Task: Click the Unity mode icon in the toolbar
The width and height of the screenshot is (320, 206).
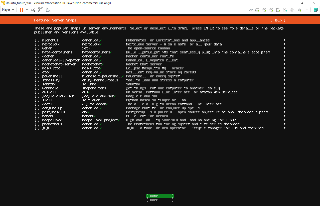Action: pyautogui.click(x=48, y=10)
